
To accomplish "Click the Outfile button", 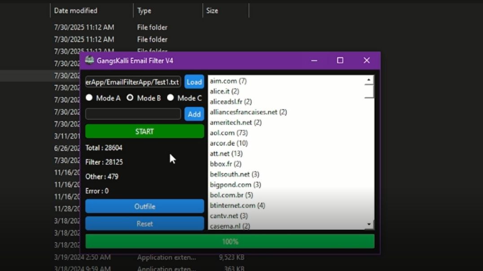I will tap(145, 206).
